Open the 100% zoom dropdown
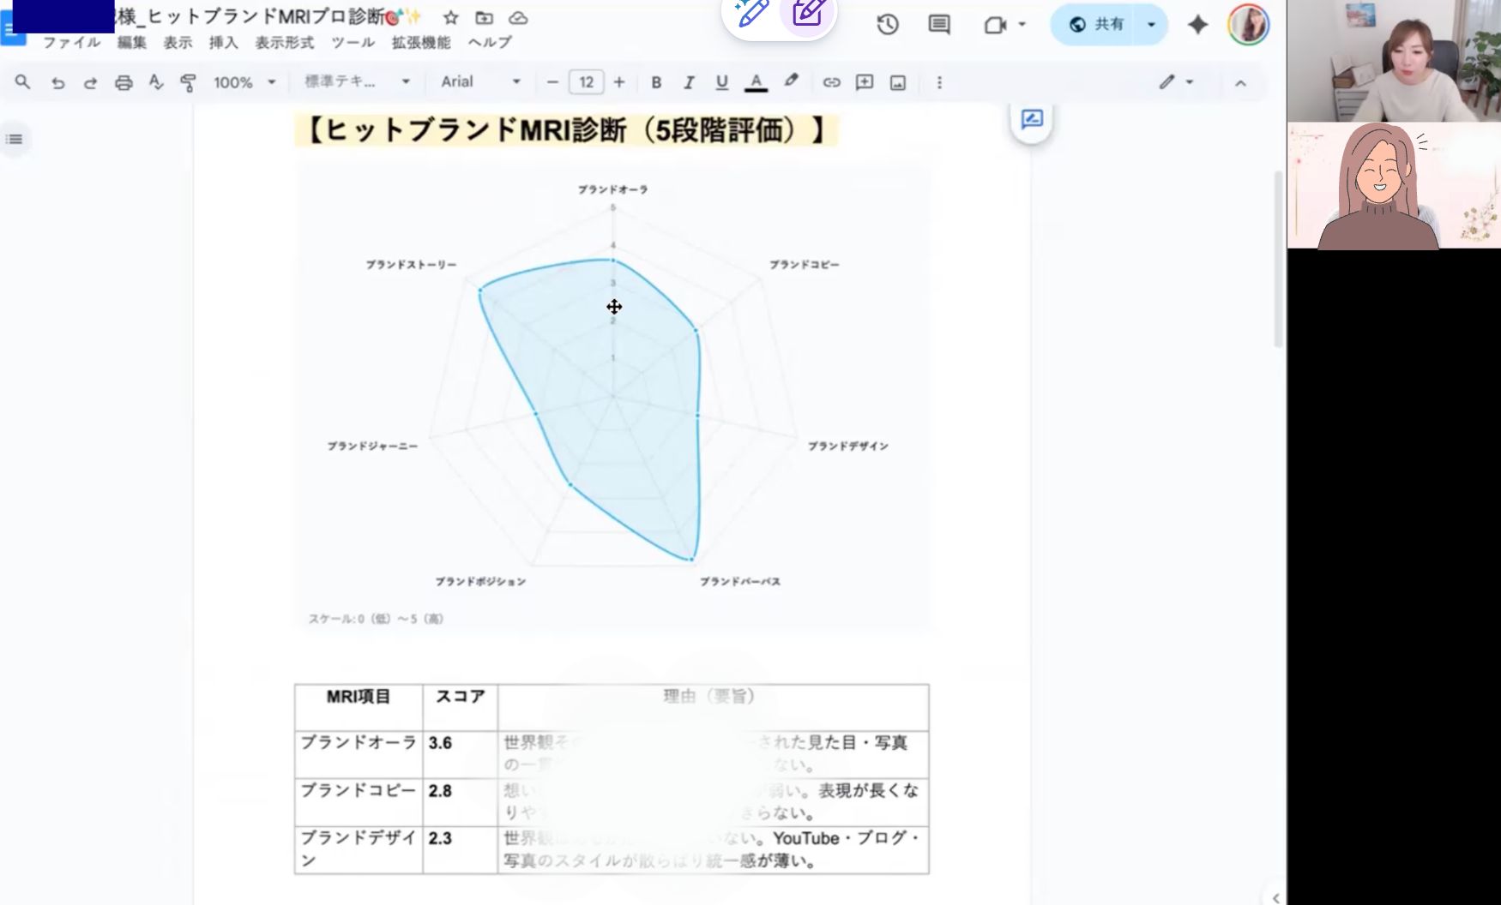The height and width of the screenshot is (905, 1501). coord(244,82)
